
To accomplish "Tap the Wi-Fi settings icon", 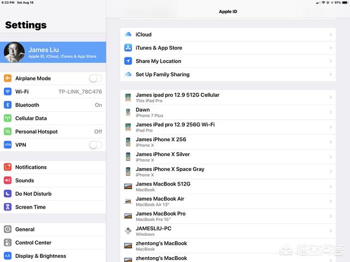I will 8,92.
